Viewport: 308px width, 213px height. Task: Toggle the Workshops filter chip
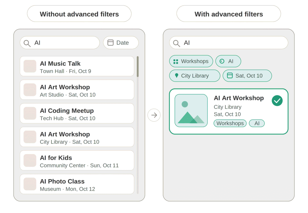coord(191,61)
